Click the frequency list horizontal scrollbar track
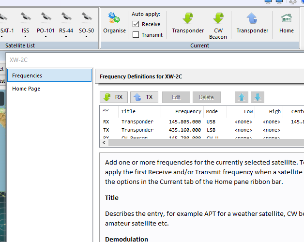Viewport: 304px width, 242px height. 206,143
